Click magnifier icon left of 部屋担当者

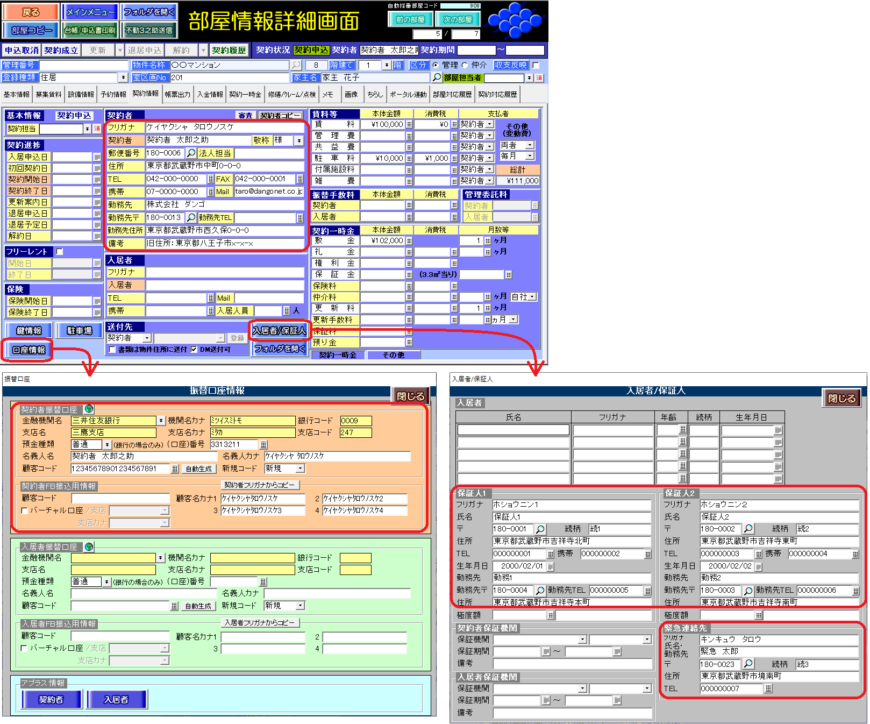[437, 77]
